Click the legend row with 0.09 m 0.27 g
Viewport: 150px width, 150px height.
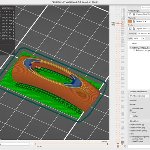(7, 36)
